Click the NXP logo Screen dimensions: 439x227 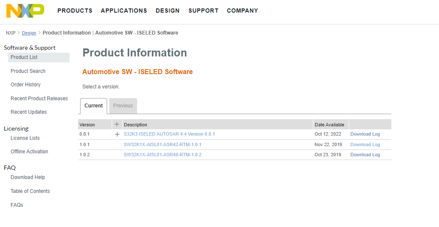(25, 11)
